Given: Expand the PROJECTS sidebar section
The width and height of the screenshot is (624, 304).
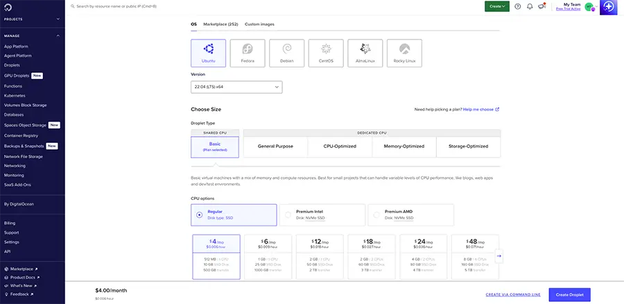Looking at the screenshot, I should (x=32, y=19).
